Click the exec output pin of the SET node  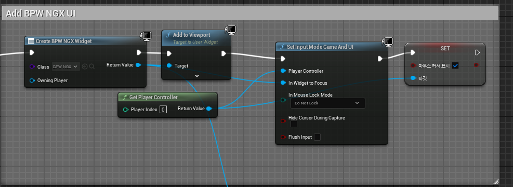click(477, 52)
